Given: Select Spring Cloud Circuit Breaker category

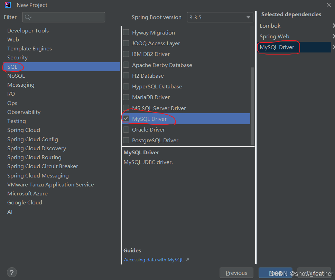Looking at the screenshot, I should (43, 166).
